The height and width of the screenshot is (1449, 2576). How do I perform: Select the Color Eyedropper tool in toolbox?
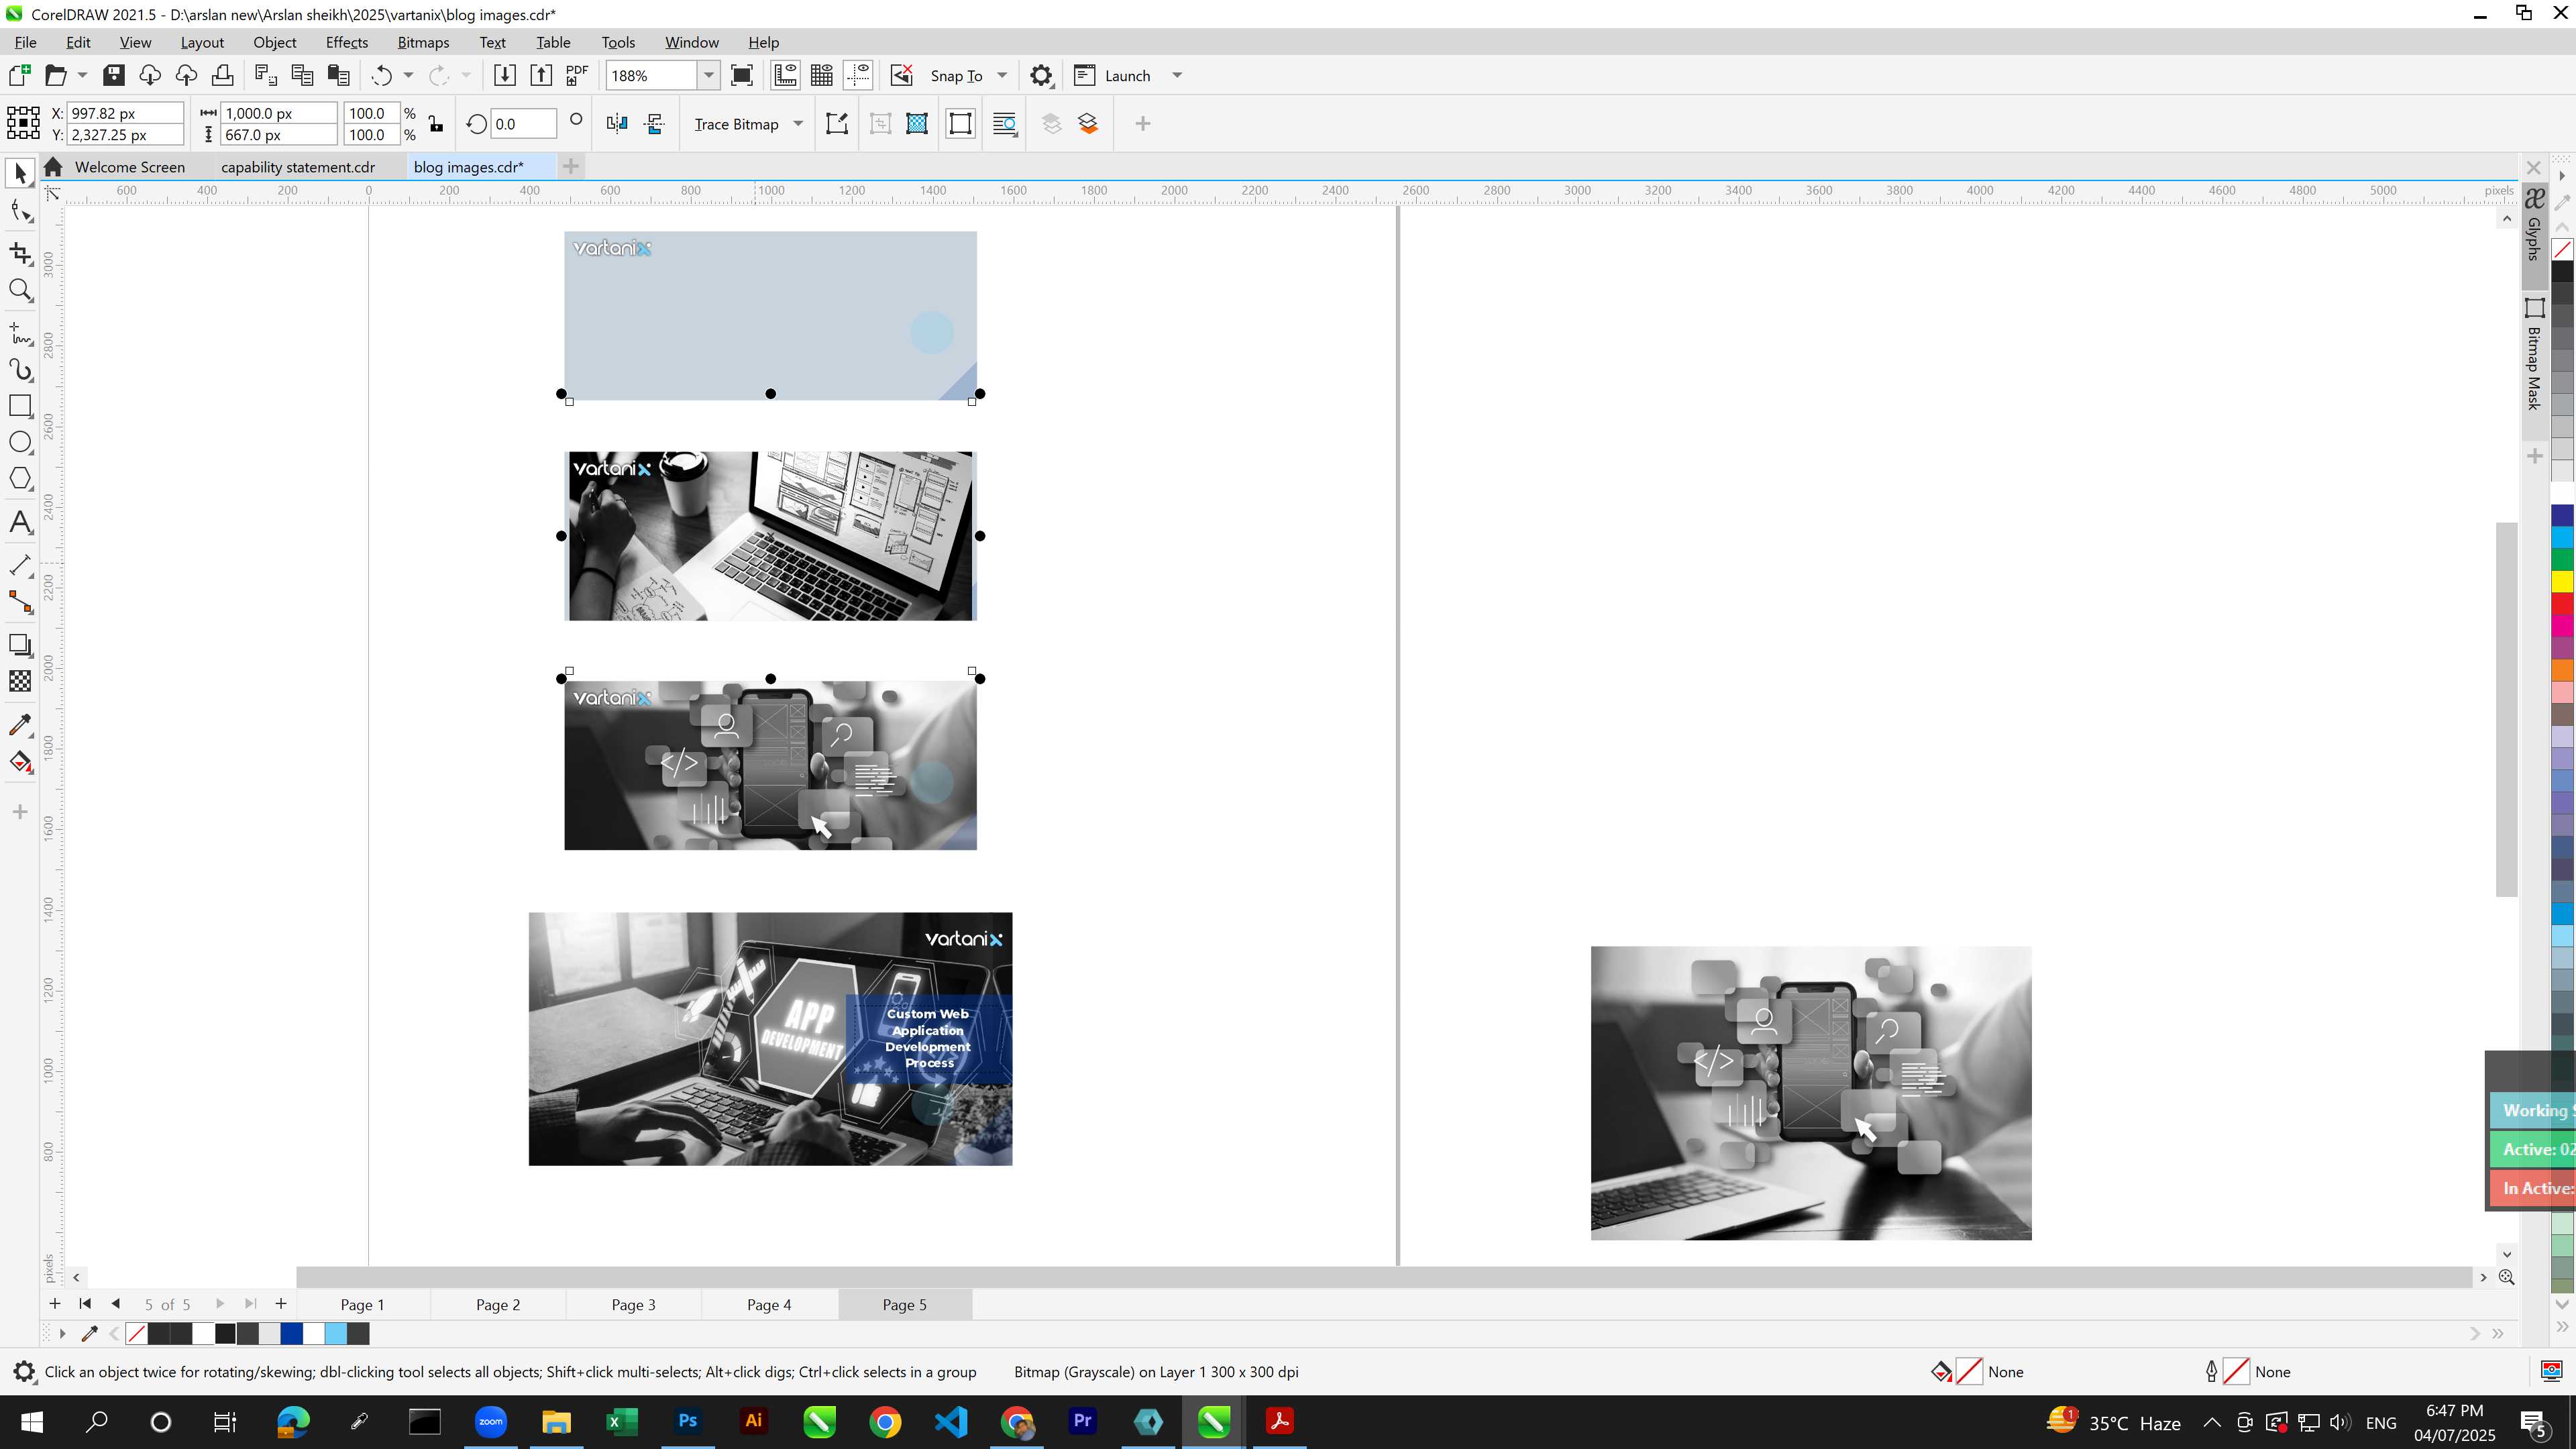[20, 725]
